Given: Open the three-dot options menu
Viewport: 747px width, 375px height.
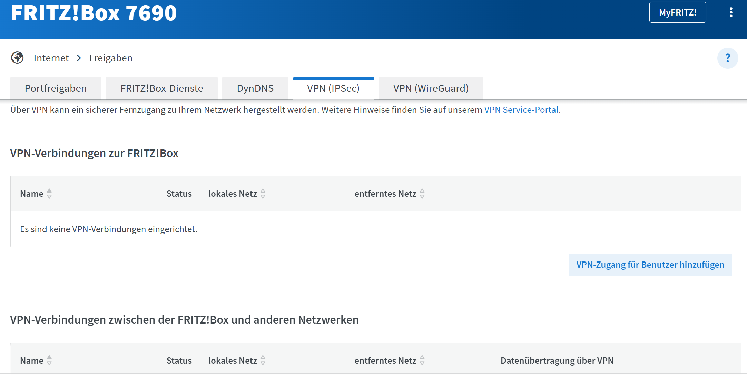Looking at the screenshot, I should 731,13.
